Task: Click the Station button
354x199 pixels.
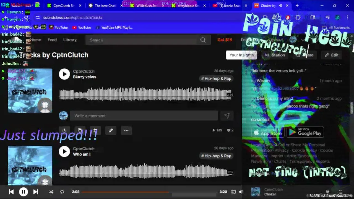Action: 275,55
